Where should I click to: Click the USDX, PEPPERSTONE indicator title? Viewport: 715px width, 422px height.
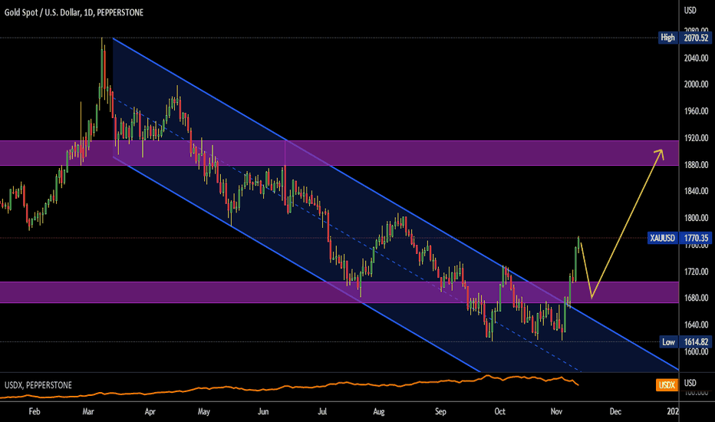(38, 385)
